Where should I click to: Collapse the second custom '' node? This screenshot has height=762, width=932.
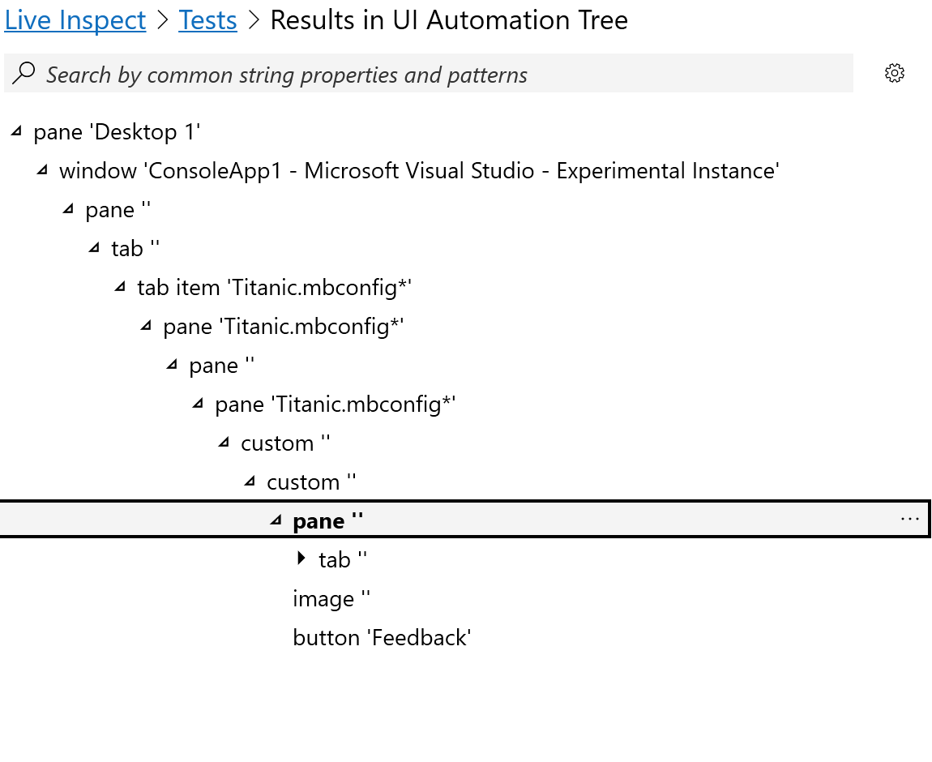coord(249,481)
